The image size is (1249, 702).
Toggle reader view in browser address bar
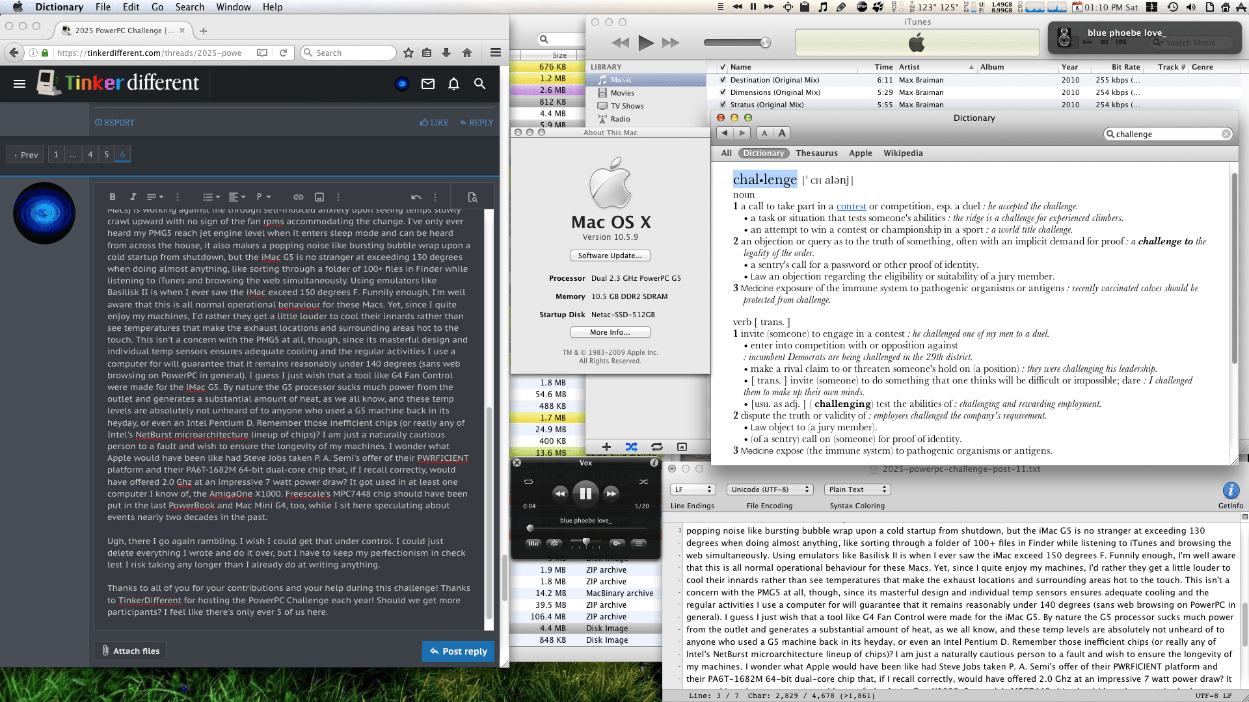(x=262, y=53)
